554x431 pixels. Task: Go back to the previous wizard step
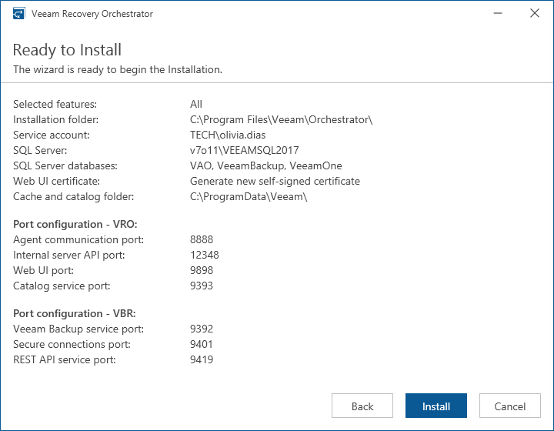362,406
